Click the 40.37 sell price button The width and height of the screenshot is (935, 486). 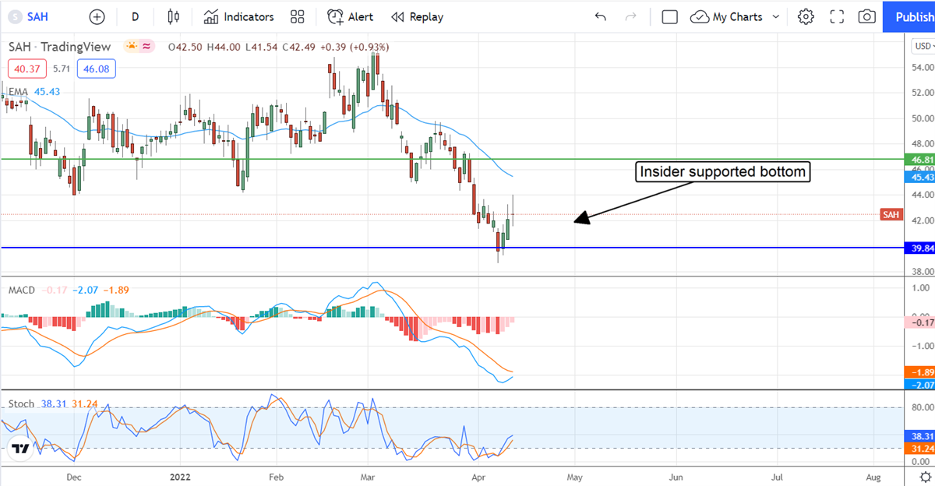[24, 69]
